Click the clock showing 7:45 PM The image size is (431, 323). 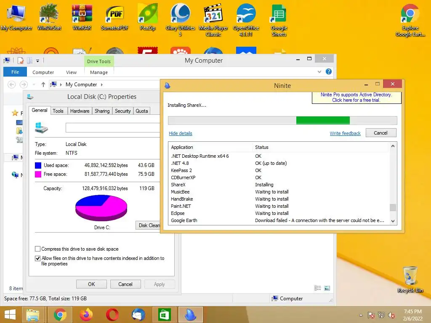click(x=412, y=312)
